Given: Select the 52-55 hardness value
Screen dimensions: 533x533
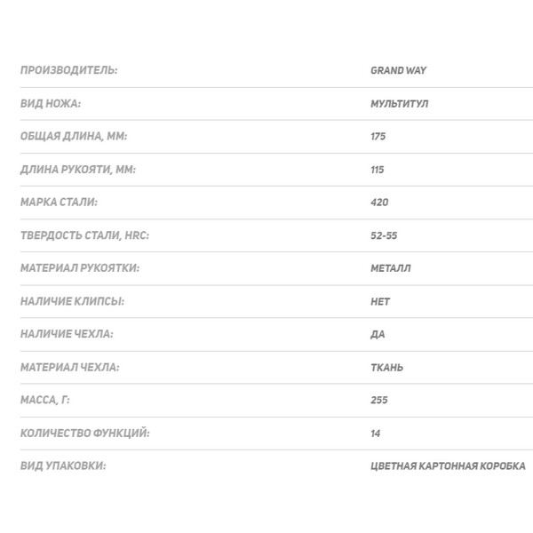Looking at the screenshot, I should click(384, 235).
